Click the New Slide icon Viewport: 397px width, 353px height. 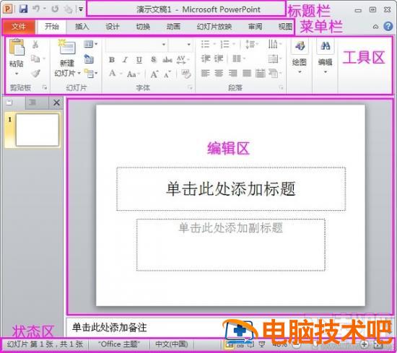click(x=66, y=47)
